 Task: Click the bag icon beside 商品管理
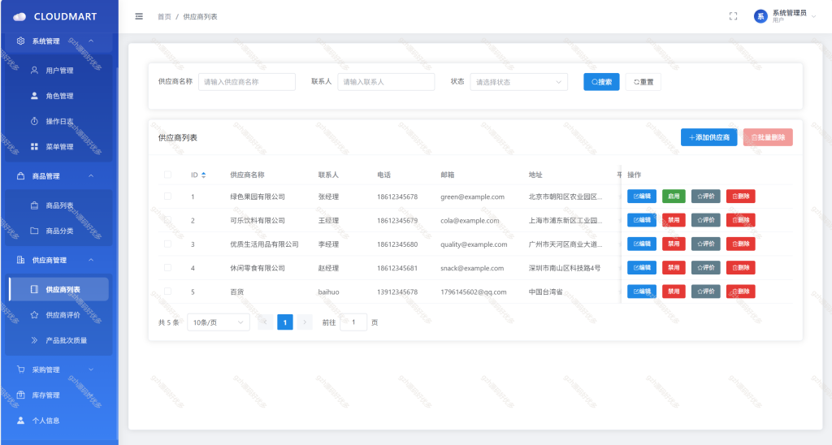pyautogui.click(x=20, y=175)
